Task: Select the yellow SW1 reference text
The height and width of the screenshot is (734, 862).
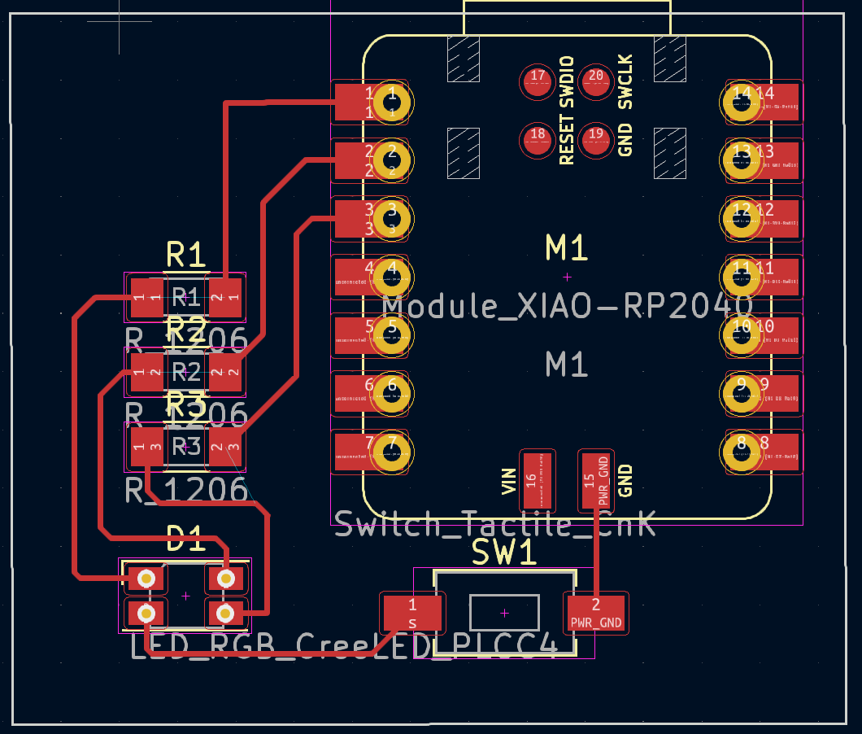Action: coord(505,553)
